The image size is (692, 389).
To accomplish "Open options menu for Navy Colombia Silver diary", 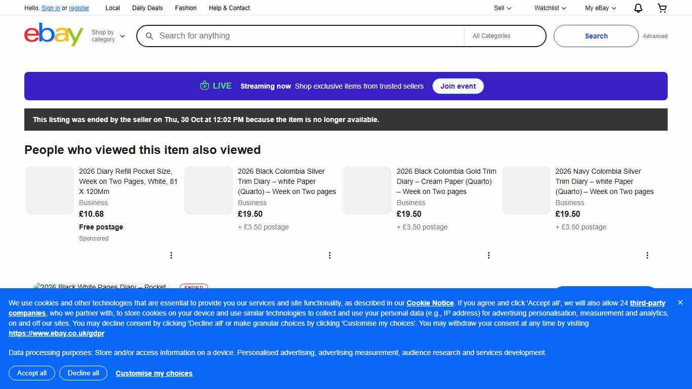I will tap(647, 255).
